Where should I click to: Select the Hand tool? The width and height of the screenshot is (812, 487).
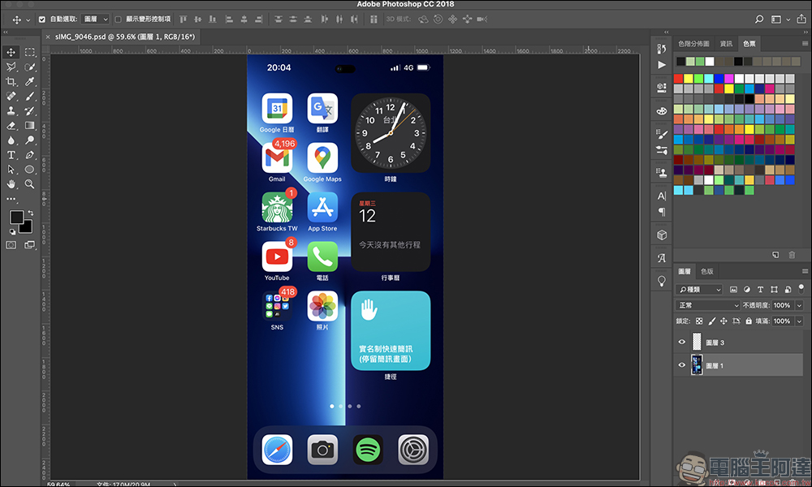pyautogui.click(x=11, y=183)
